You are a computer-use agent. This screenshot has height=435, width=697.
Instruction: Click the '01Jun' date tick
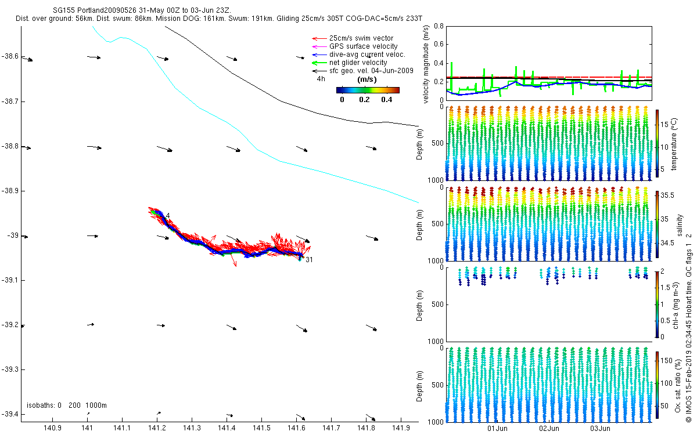coord(498,429)
